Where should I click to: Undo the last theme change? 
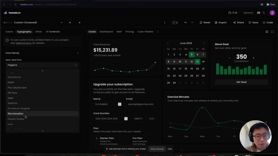click(x=185, y=23)
